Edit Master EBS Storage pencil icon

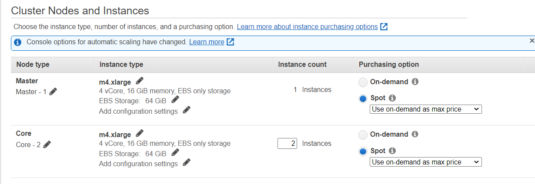175,100
